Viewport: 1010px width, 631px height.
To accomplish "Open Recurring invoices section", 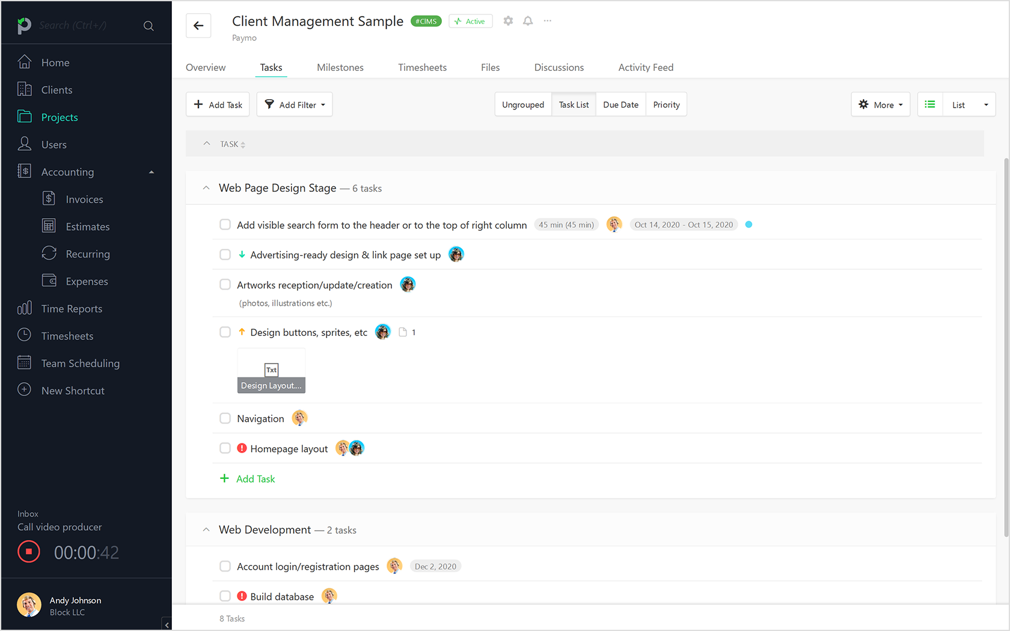I will [x=88, y=254].
